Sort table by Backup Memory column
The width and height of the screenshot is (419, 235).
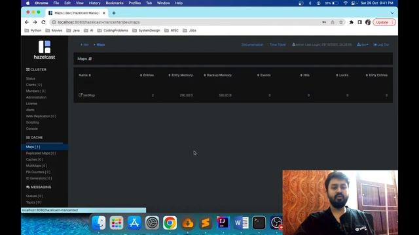(217, 75)
